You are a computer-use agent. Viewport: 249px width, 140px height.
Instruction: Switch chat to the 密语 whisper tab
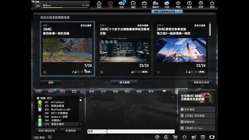(151, 91)
